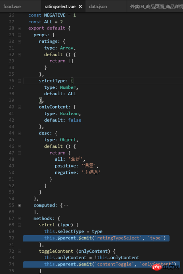The image size is (183, 274).
Task: Close the ratingselect.vue tab
Action: [80, 7]
